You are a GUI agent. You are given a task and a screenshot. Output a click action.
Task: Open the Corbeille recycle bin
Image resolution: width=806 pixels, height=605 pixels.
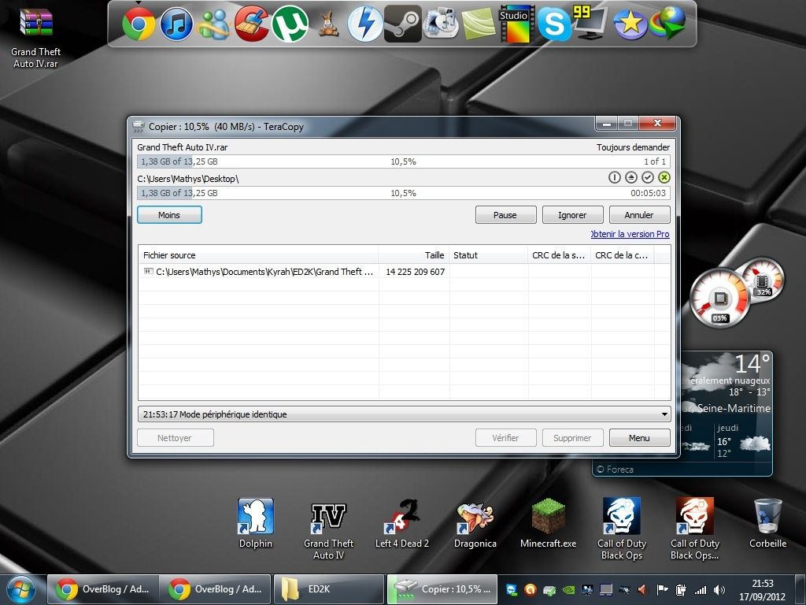[x=768, y=523]
